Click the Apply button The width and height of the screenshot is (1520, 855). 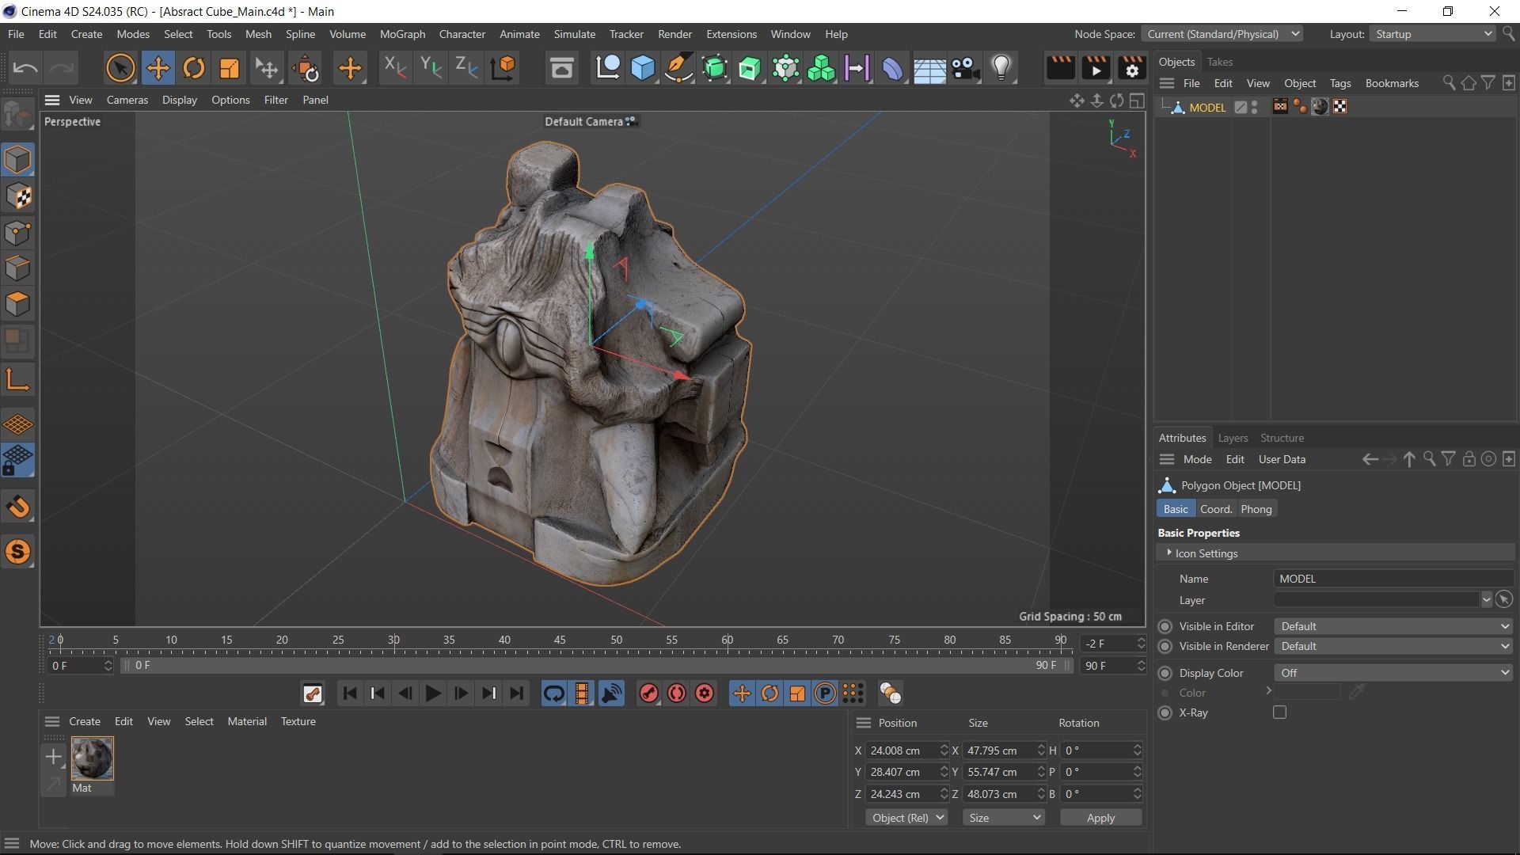pos(1100,818)
